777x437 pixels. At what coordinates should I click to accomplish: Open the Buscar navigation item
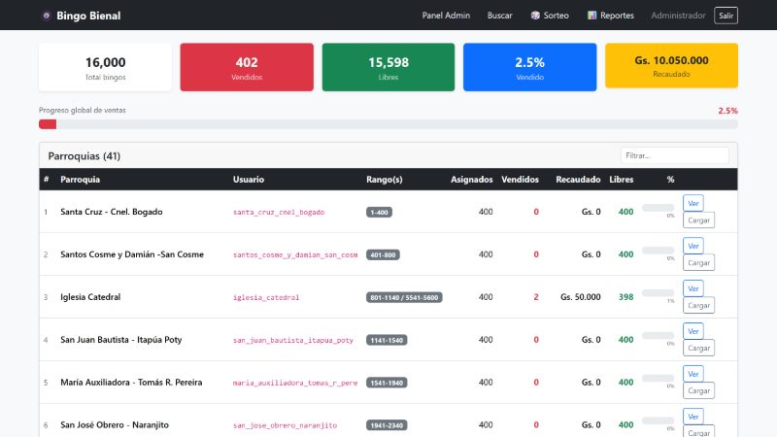pos(499,16)
